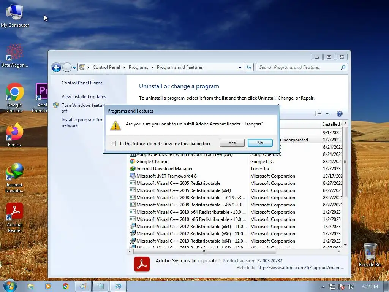The height and width of the screenshot is (292, 389).
Task: Open Acrobat Reader desktop shortcut
Action: (15, 217)
